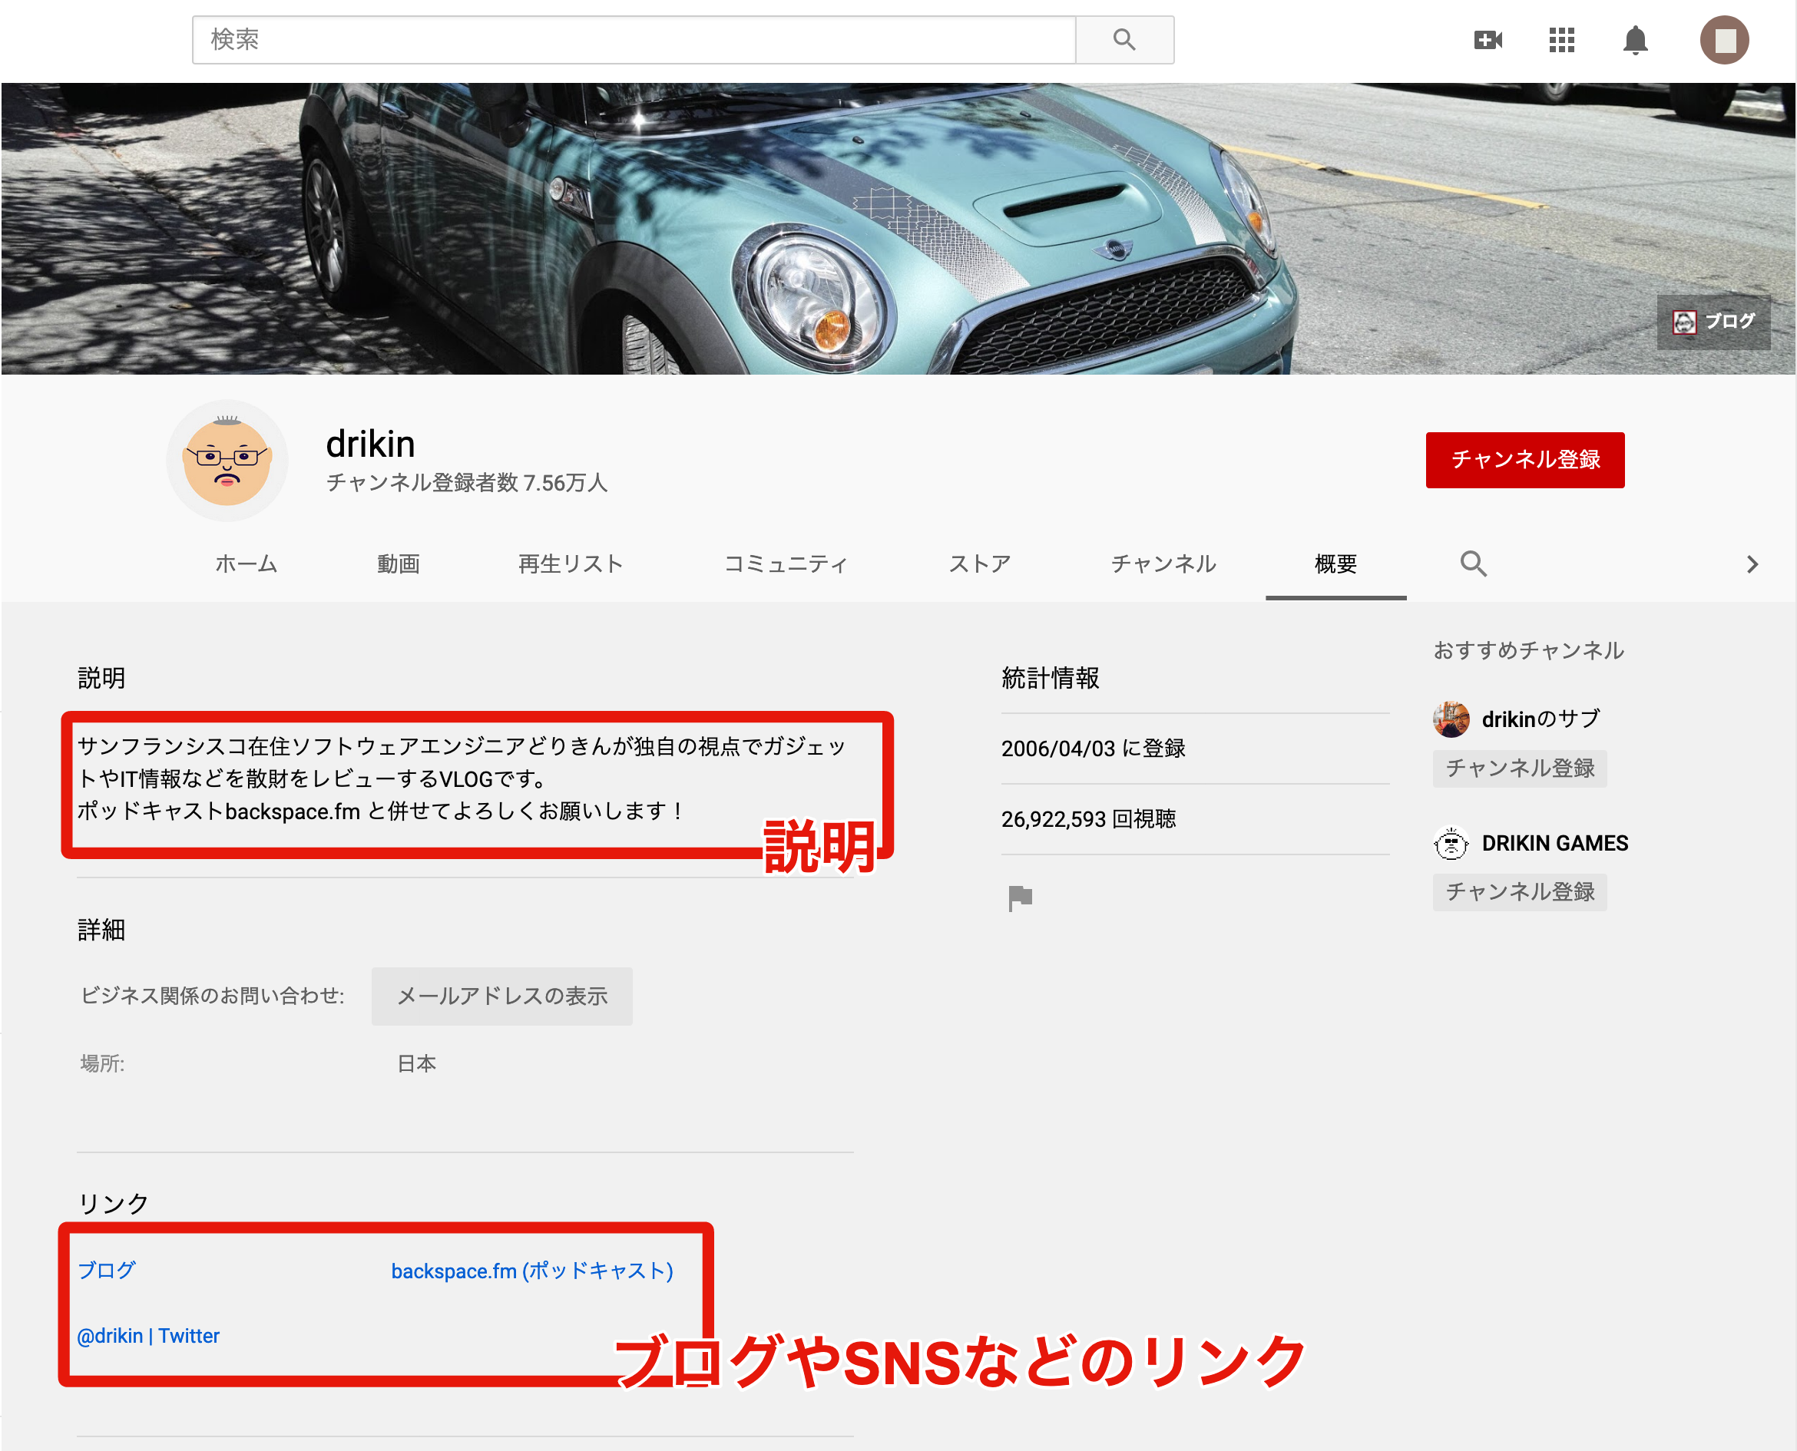Switch to the 動画 tab
This screenshot has width=1797, height=1451.
pos(398,564)
